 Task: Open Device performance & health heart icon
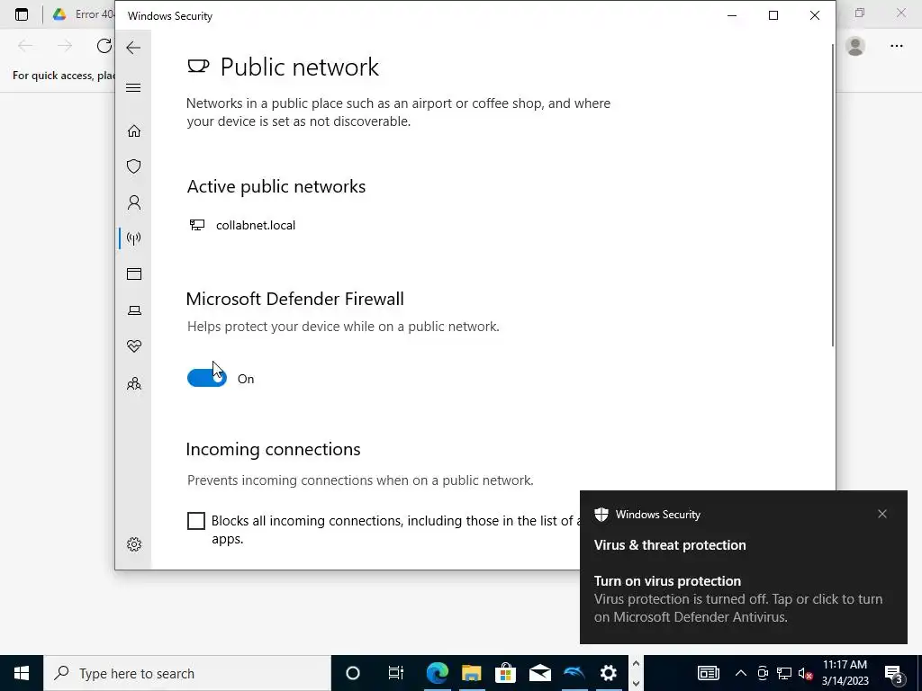pos(134,346)
